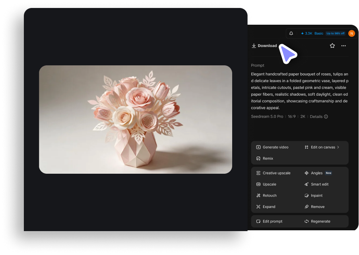Click the Edit on canvas crop icon
Image resolution: width=359 pixels, height=255 pixels.
(307, 147)
